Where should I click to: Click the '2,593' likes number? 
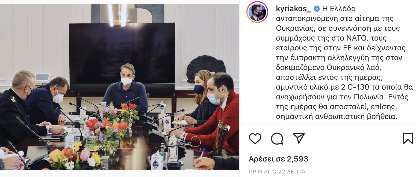point(297,159)
